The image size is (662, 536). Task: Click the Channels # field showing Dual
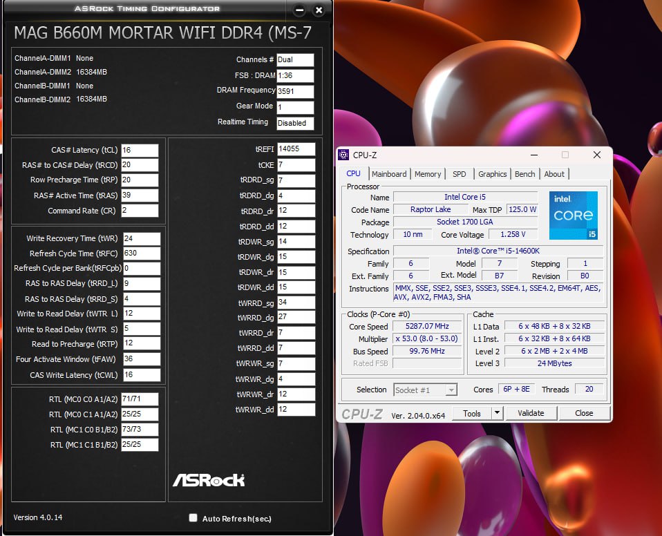tap(295, 60)
